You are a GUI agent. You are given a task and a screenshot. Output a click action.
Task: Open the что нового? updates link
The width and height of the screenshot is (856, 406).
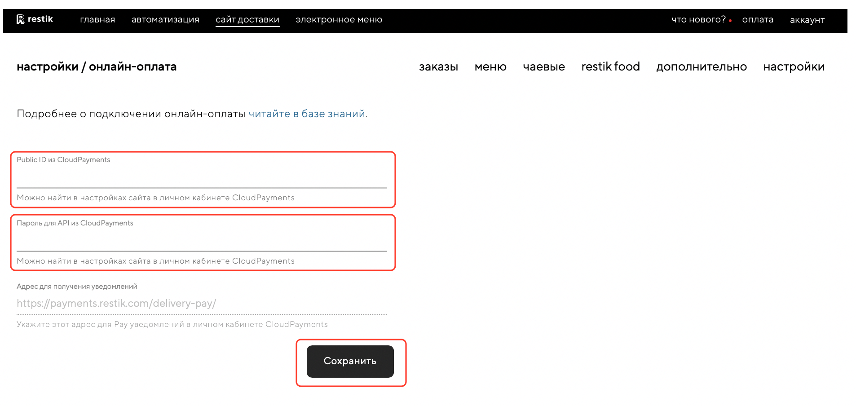(x=698, y=20)
